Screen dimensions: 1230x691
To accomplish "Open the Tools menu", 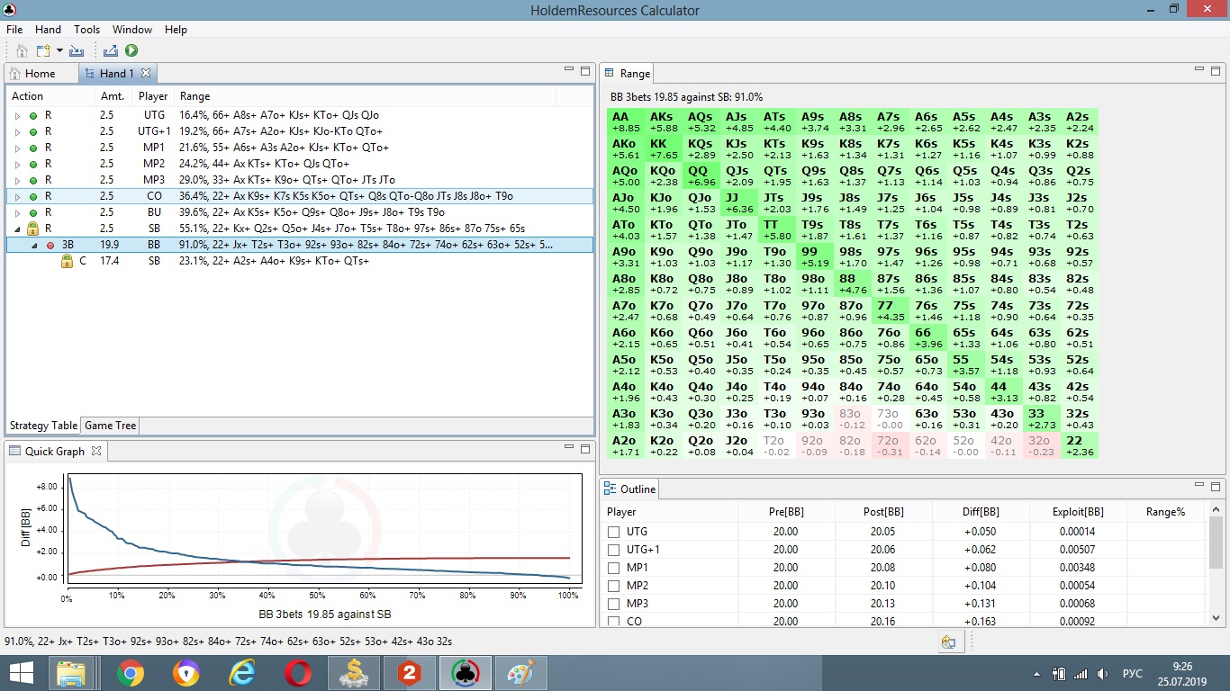I will [86, 30].
